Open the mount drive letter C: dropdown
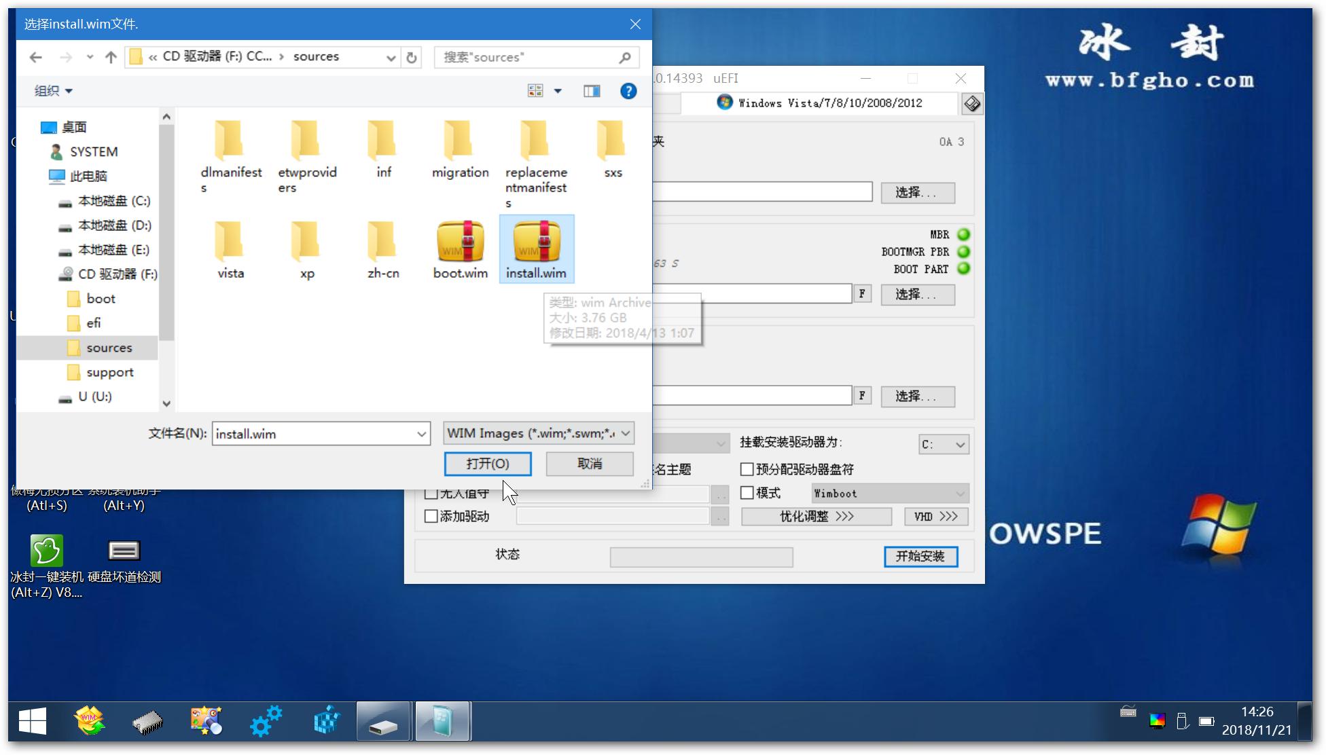Image resolution: width=1326 pixels, height=755 pixels. pos(962,444)
